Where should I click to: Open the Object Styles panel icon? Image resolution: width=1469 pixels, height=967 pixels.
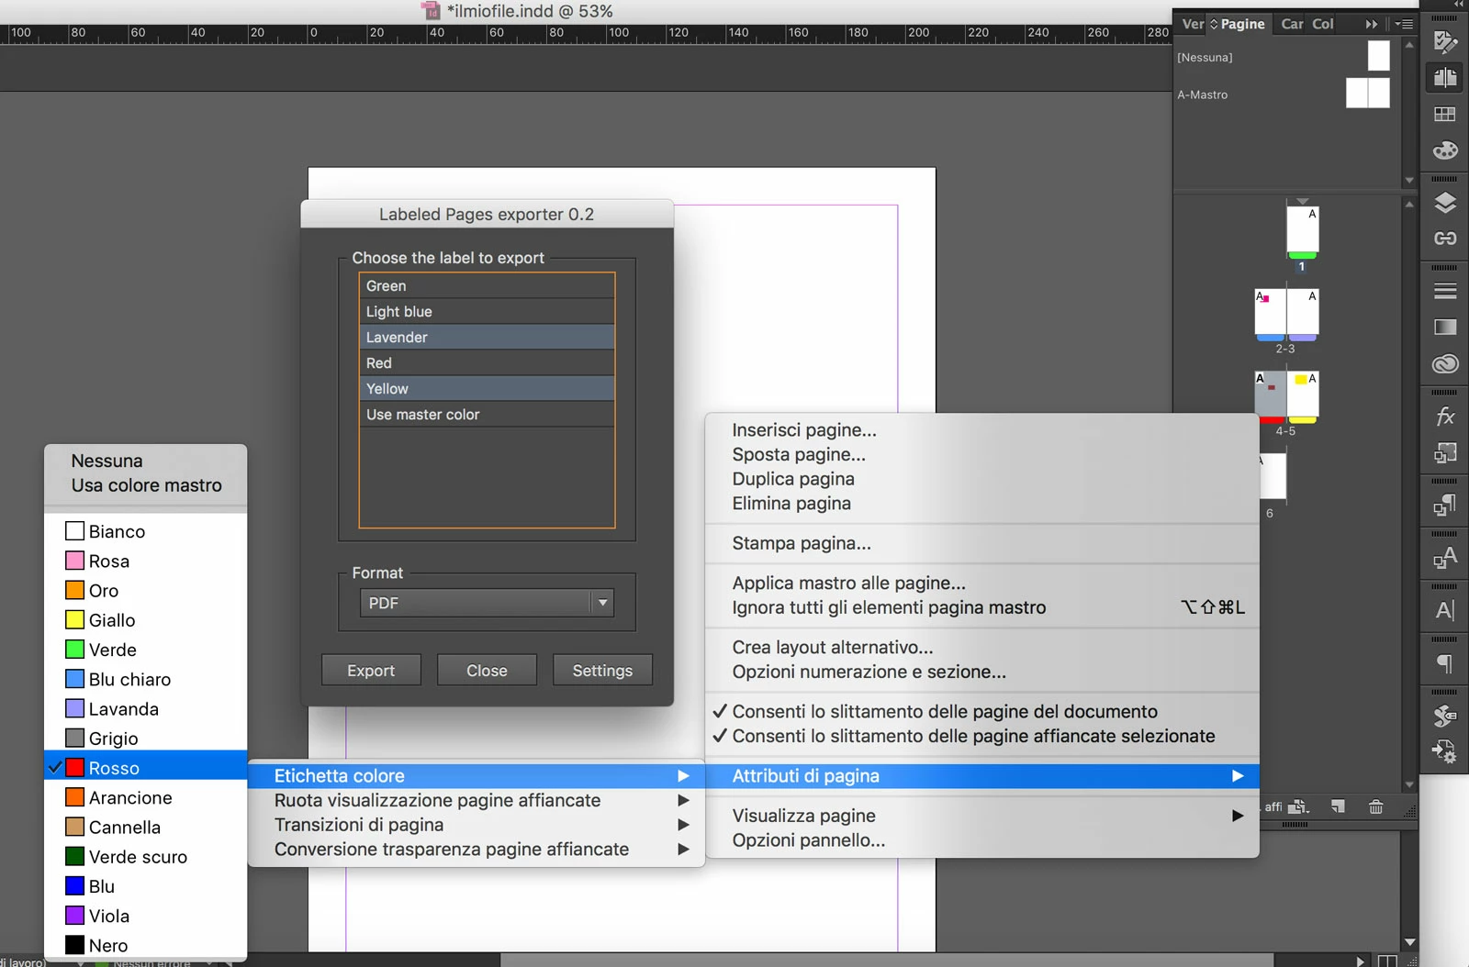coord(1445,452)
